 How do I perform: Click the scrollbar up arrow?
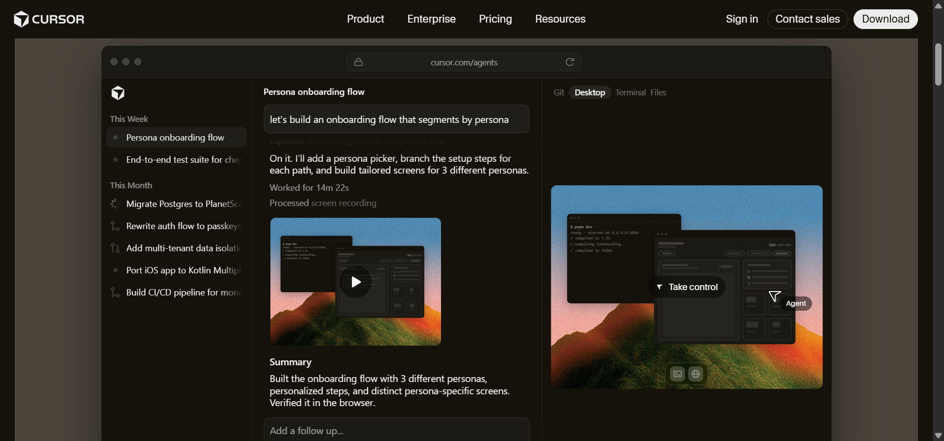938,6
